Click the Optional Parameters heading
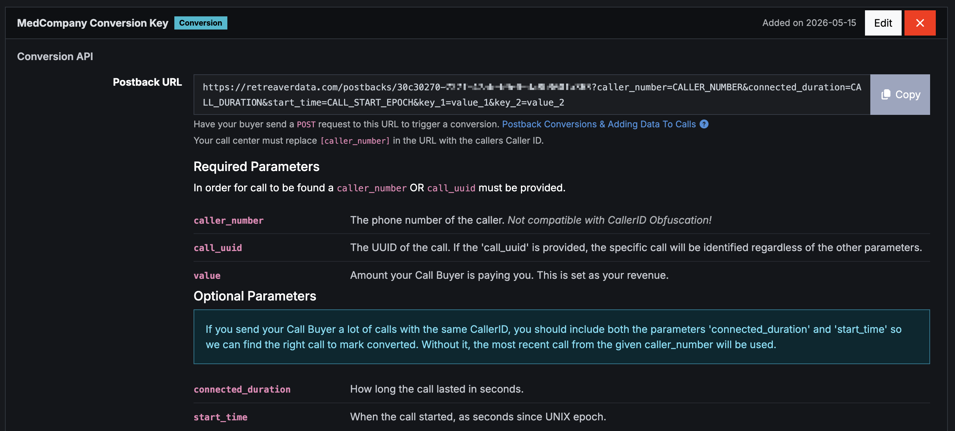The width and height of the screenshot is (955, 431). click(255, 296)
